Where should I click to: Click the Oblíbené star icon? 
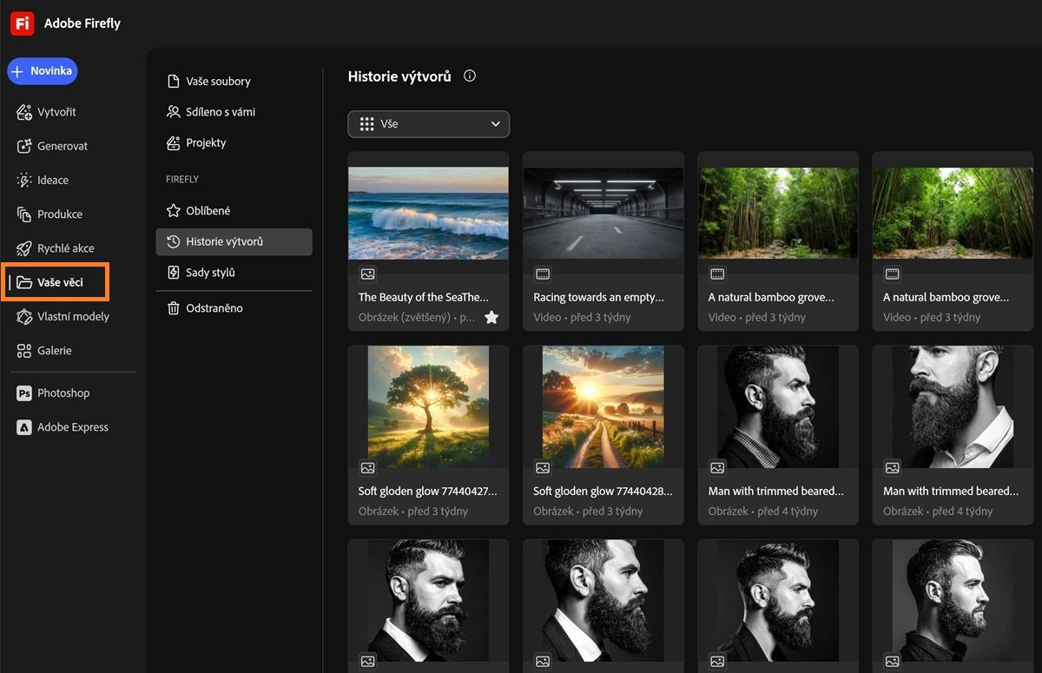(x=173, y=210)
